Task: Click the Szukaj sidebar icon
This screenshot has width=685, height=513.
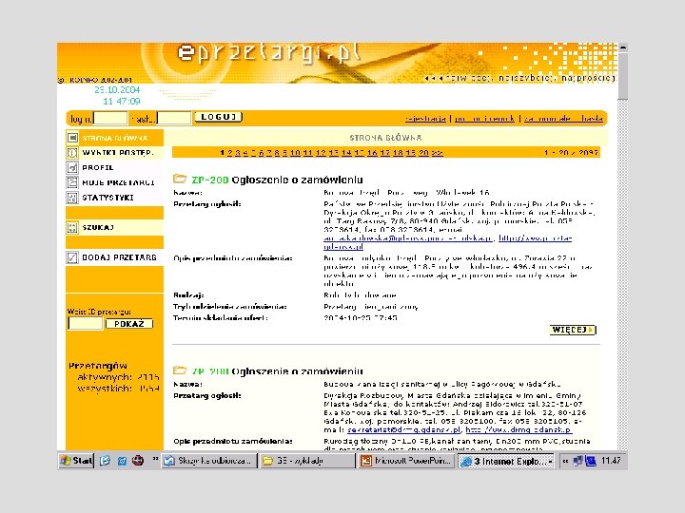Action: point(72,227)
